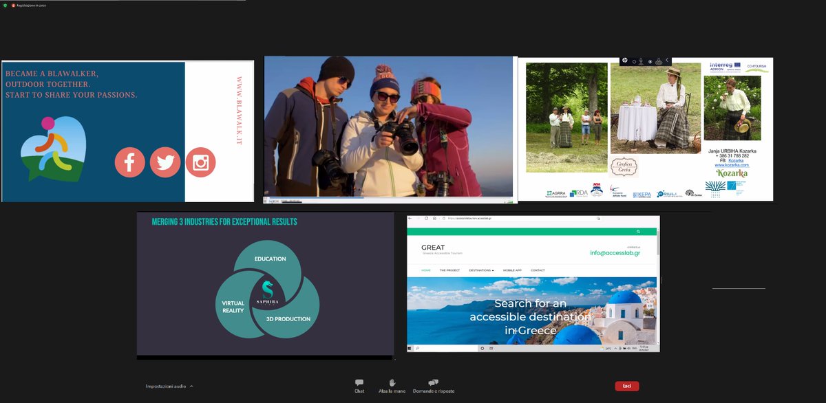This screenshot has width=826, height=403.
Task: Open Domande e risposte Q&A panel
Action: tap(433, 386)
